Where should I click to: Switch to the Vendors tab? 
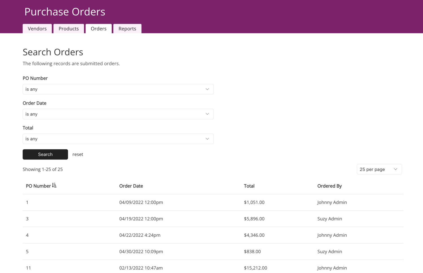(37, 29)
